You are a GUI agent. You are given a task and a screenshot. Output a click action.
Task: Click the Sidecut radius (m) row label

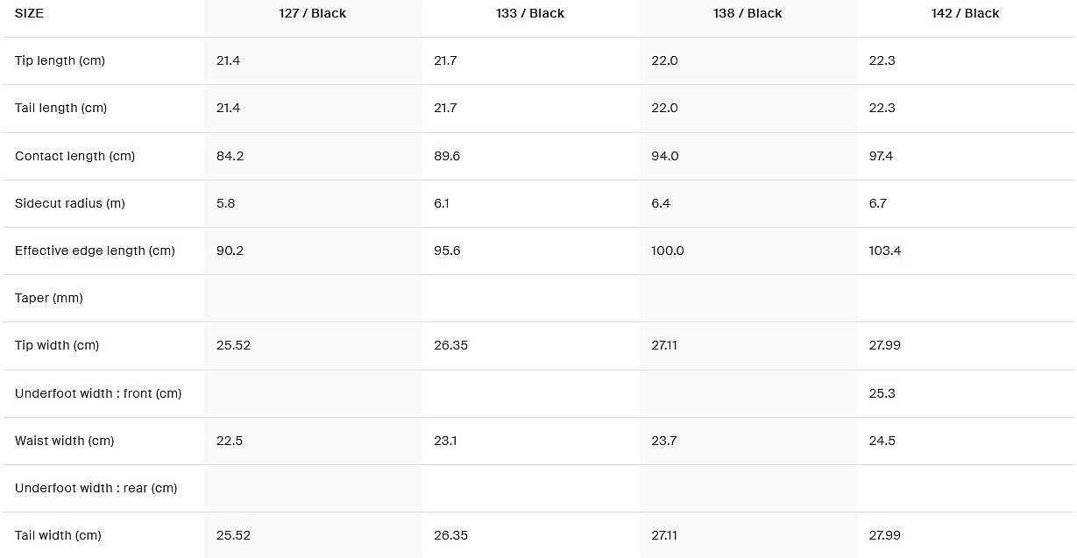pos(70,203)
